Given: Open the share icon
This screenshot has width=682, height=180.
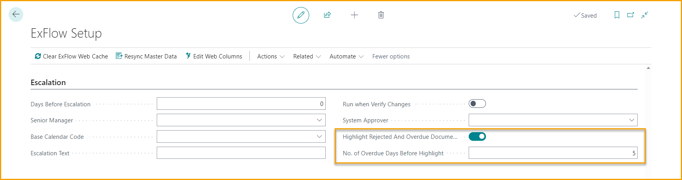Looking at the screenshot, I should 327,15.
